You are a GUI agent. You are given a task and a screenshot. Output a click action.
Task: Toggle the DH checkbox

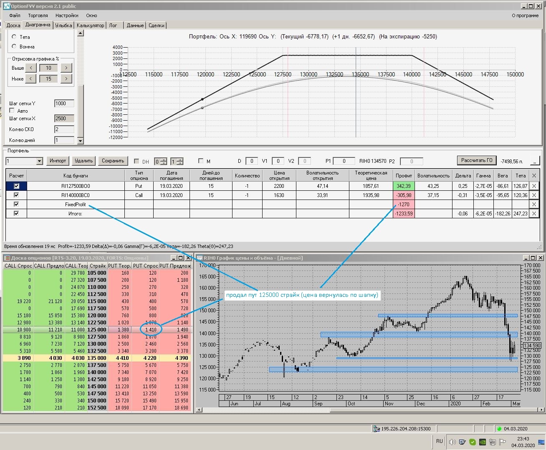tap(136, 161)
